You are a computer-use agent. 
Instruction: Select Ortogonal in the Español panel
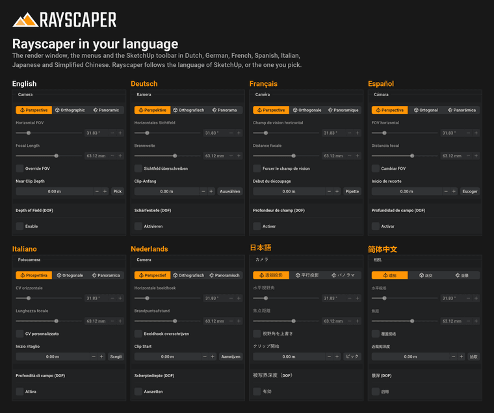(x=426, y=110)
